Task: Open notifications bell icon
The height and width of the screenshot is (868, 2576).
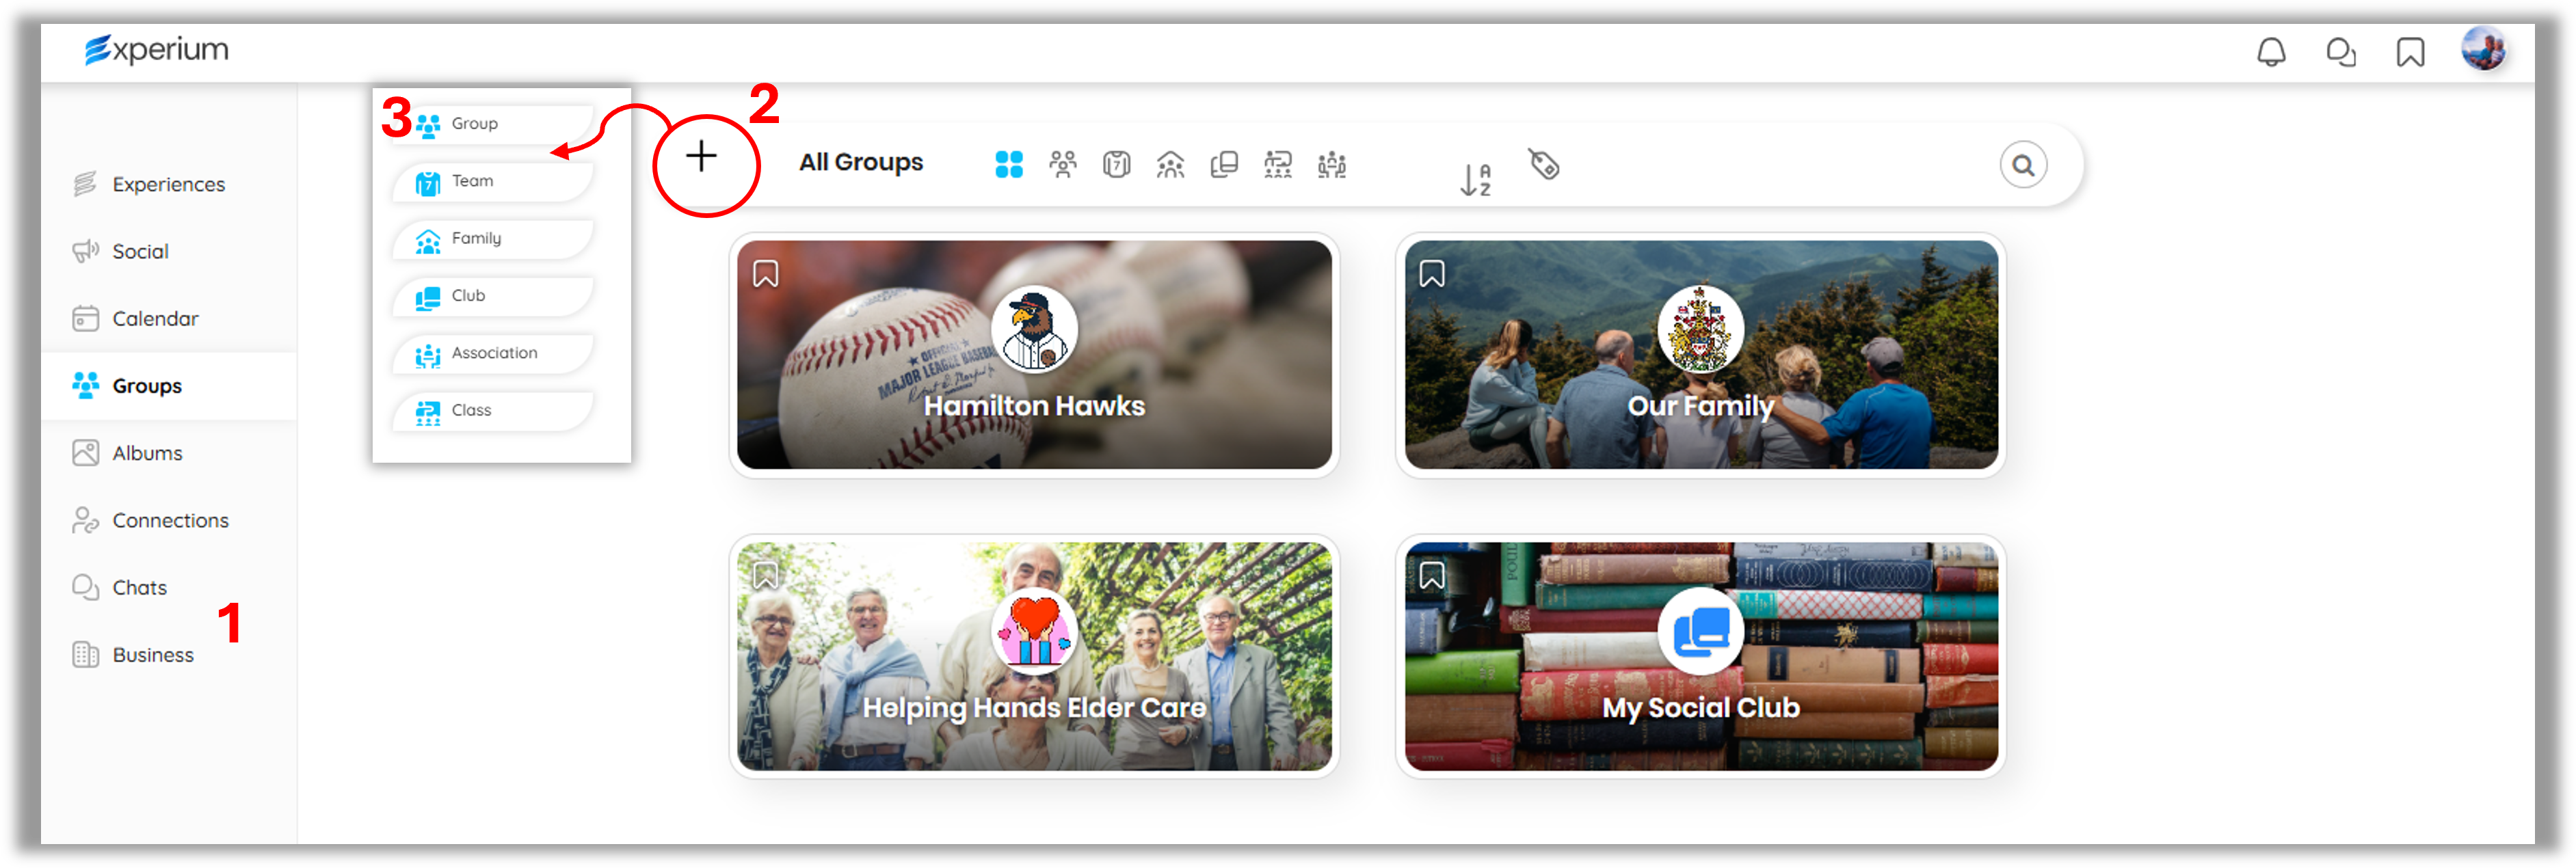Action: pyautogui.click(x=2270, y=52)
